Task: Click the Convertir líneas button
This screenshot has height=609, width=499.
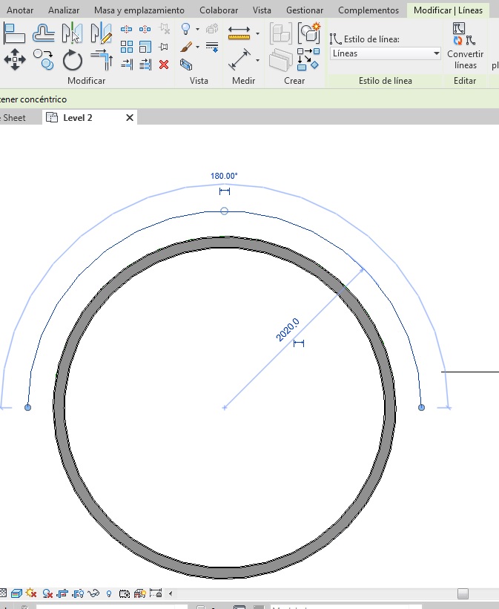Action: [x=465, y=46]
